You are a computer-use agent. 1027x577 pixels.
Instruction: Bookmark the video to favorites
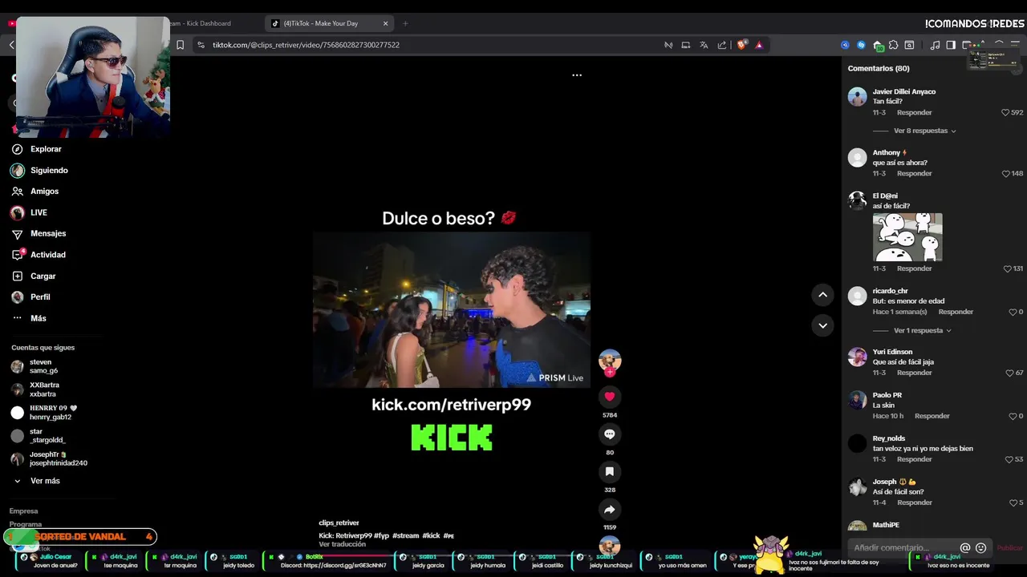610,472
